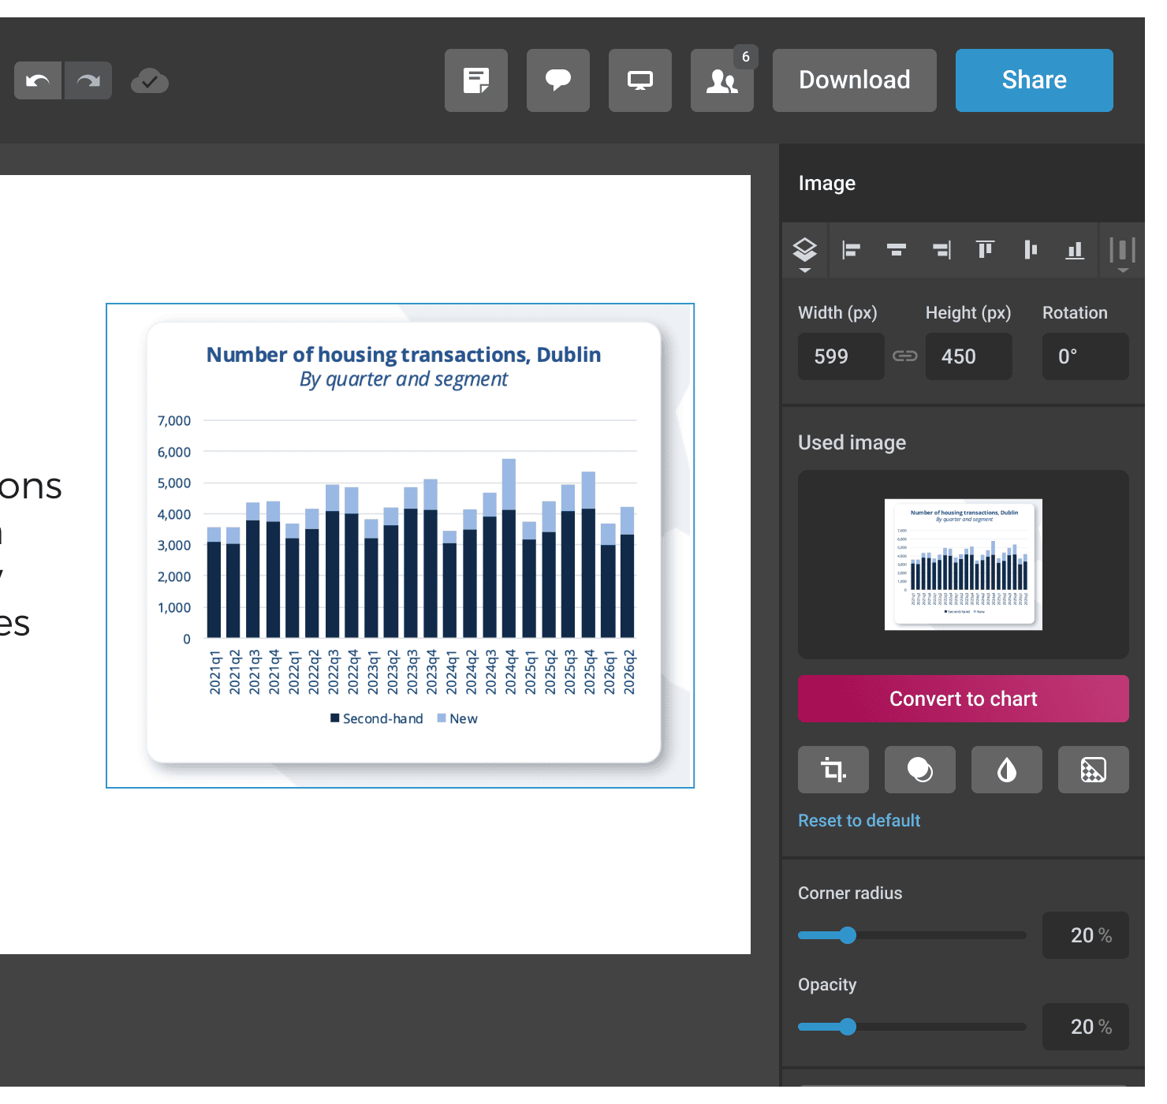The height and width of the screenshot is (1104, 1167).
Task: Align image to horizontal center
Action: point(897,250)
